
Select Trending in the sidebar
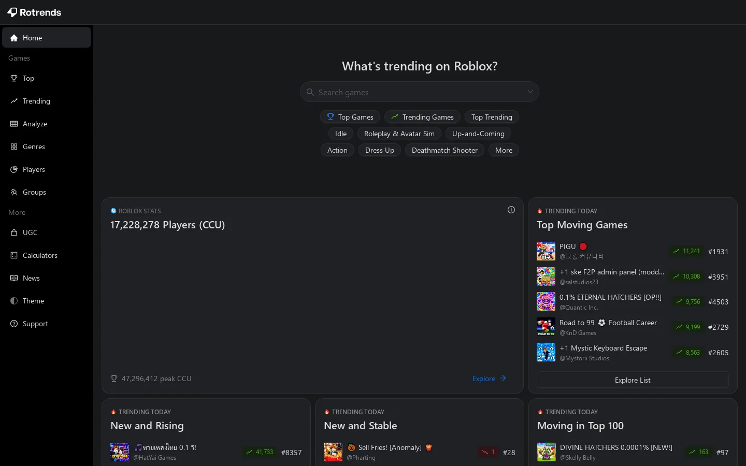tap(47, 101)
